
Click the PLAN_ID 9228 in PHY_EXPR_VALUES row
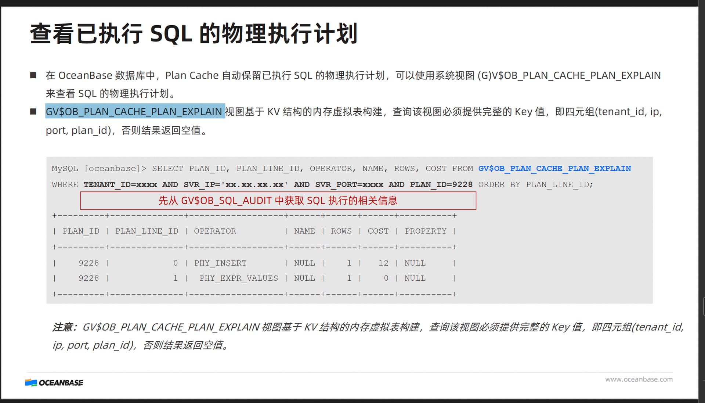point(89,278)
